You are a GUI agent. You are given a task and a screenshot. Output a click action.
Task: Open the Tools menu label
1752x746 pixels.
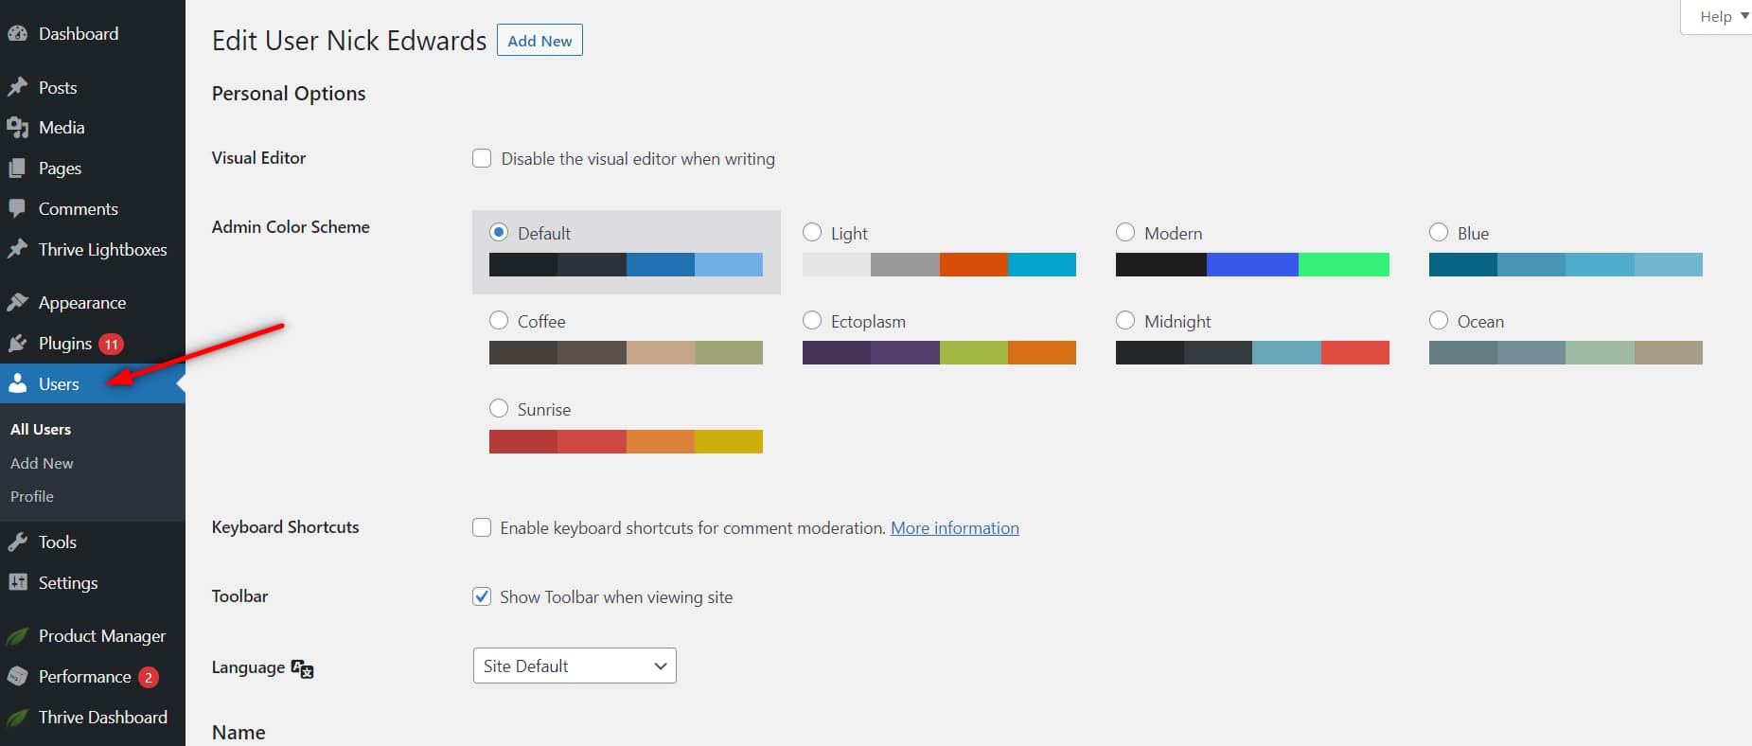(x=58, y=542)
